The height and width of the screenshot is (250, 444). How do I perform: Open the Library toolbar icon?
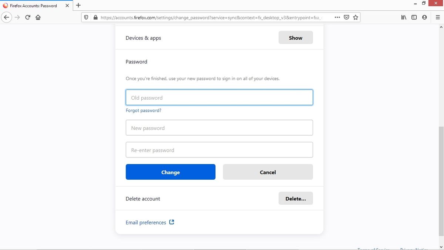coord(404,17)
